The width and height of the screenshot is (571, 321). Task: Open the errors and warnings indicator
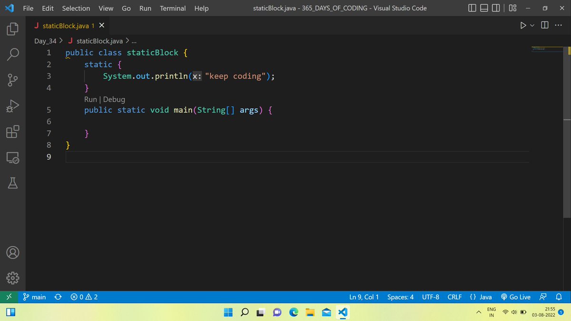point(84,297)
